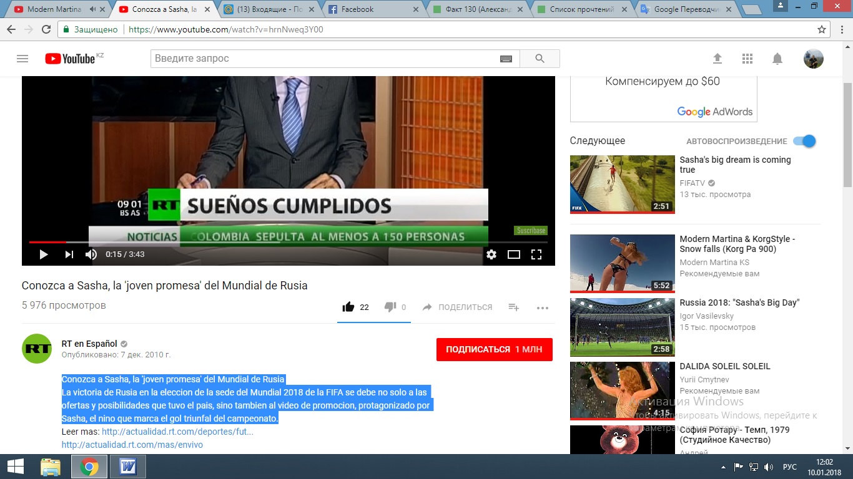Click the RT channel avatar
This screenshot has height=479, width=853.
coord(37,349)
